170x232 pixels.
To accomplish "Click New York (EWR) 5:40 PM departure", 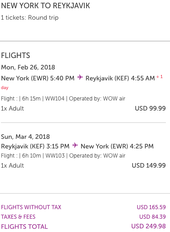I will click(38, 78).
